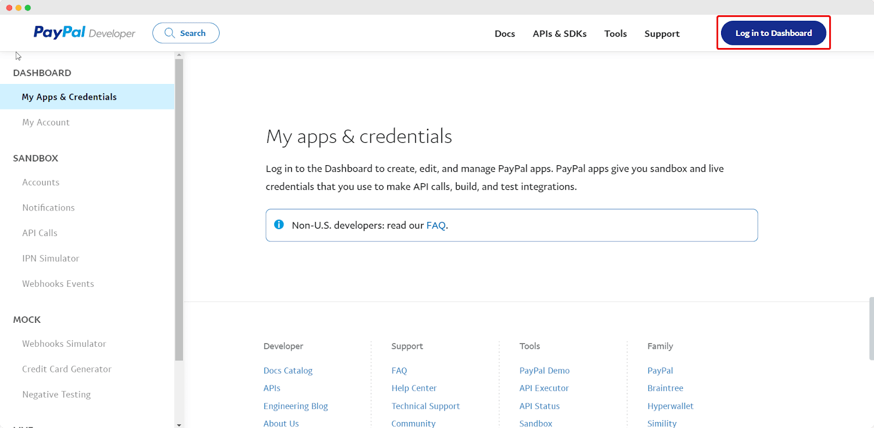This screenshot has width=874, height=428.
Task: Open Engineering Blog footer link
Action: point(296,406)
